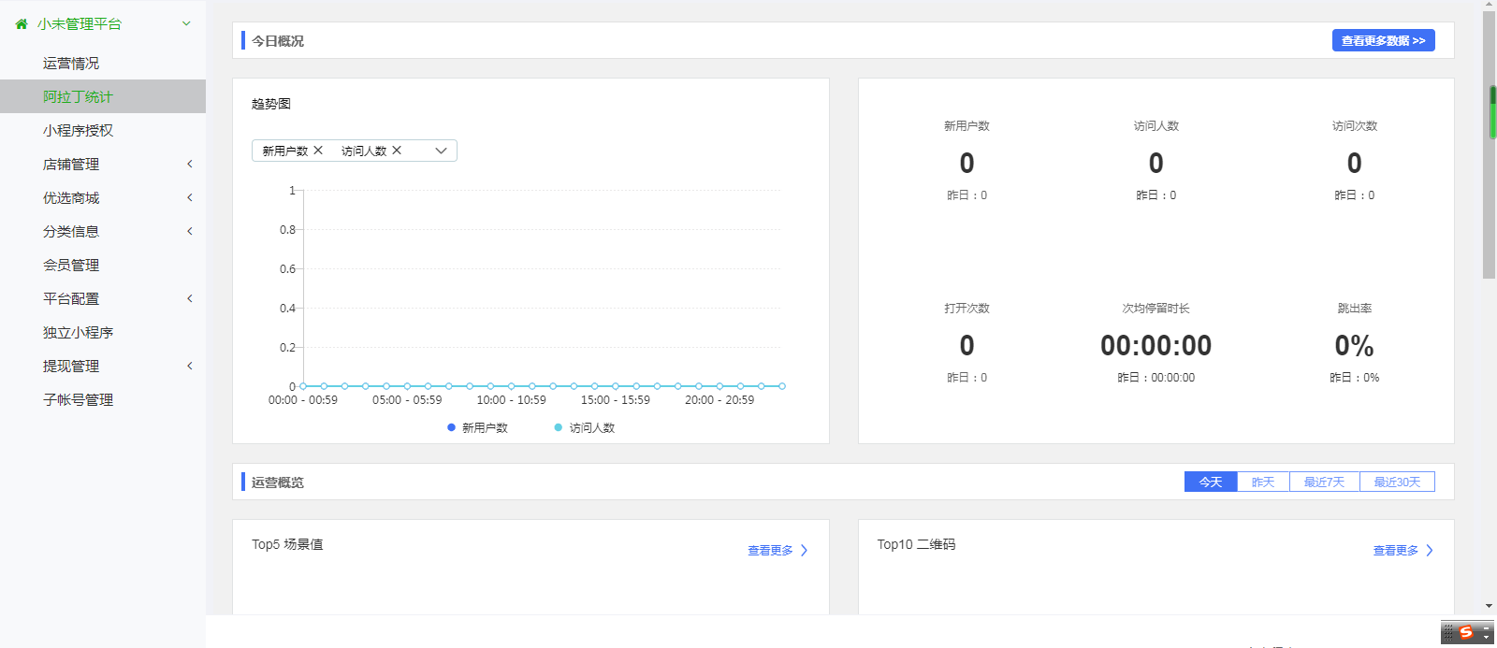The width and height of the screenshot is (1497, 648).
Task: Click the Sogou input method tray icon
Action: click(1466, 633)
